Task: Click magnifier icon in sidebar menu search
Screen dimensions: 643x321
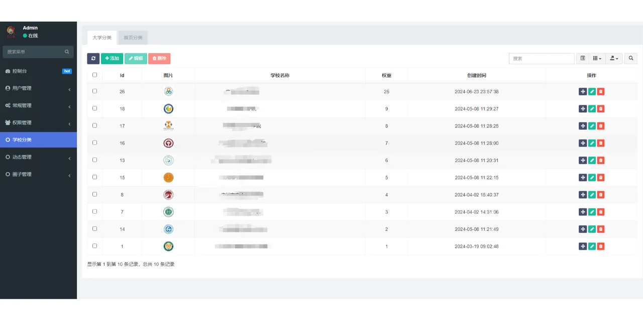Action: (67, 52)
